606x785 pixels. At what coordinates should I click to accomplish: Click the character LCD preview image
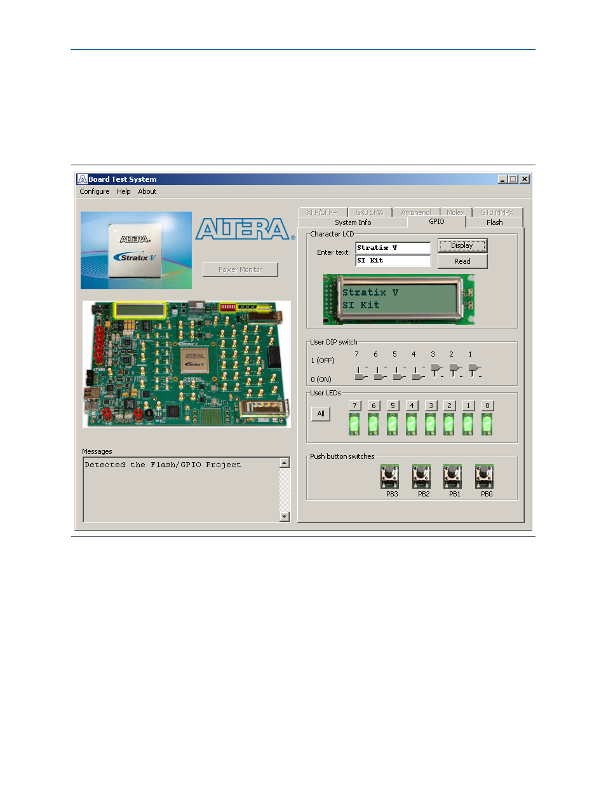click(399, 299)
